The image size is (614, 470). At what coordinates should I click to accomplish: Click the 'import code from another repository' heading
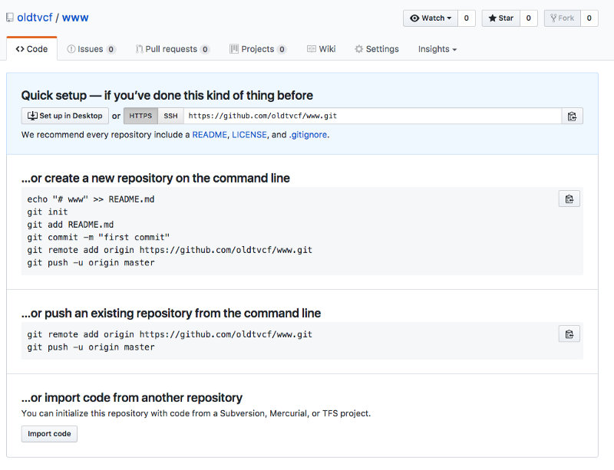132,398
